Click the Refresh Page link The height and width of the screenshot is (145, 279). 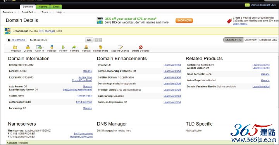click(x=84, y=96)
